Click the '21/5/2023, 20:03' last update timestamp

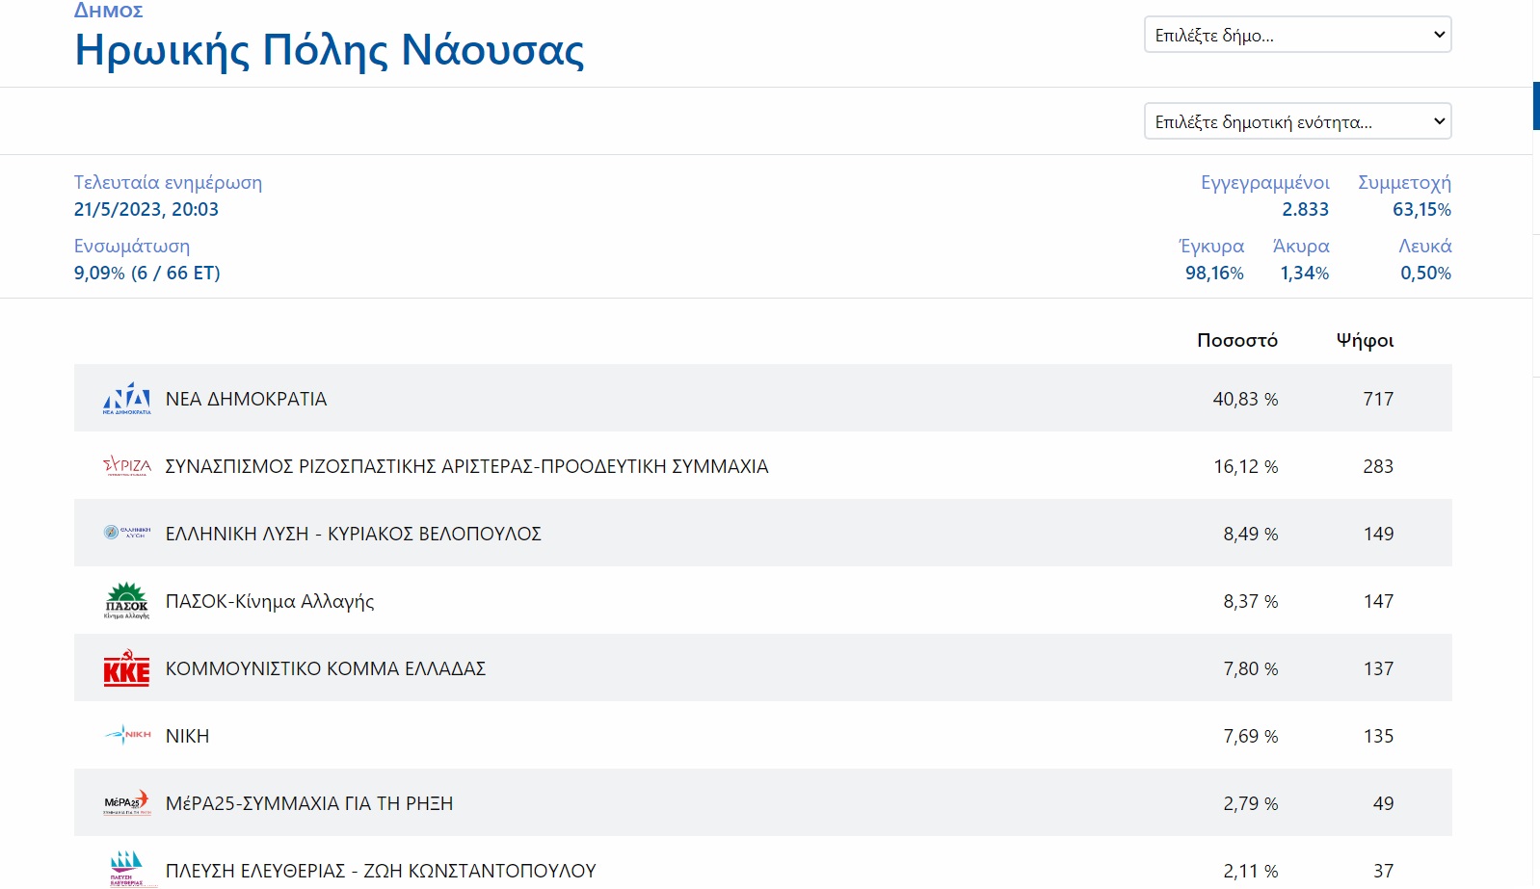point(146,209)
